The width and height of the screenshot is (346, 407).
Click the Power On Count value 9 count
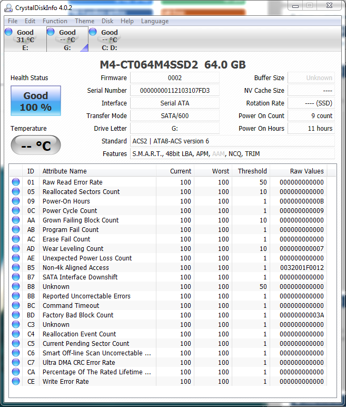pyautogui.click(x=311, y=116)
